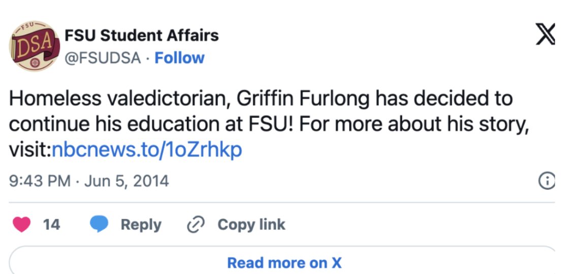The image size is (578, 274).
Task: Open the FSU DSA profile avatar
Action: pyautogui.click(x=34, y=46)
